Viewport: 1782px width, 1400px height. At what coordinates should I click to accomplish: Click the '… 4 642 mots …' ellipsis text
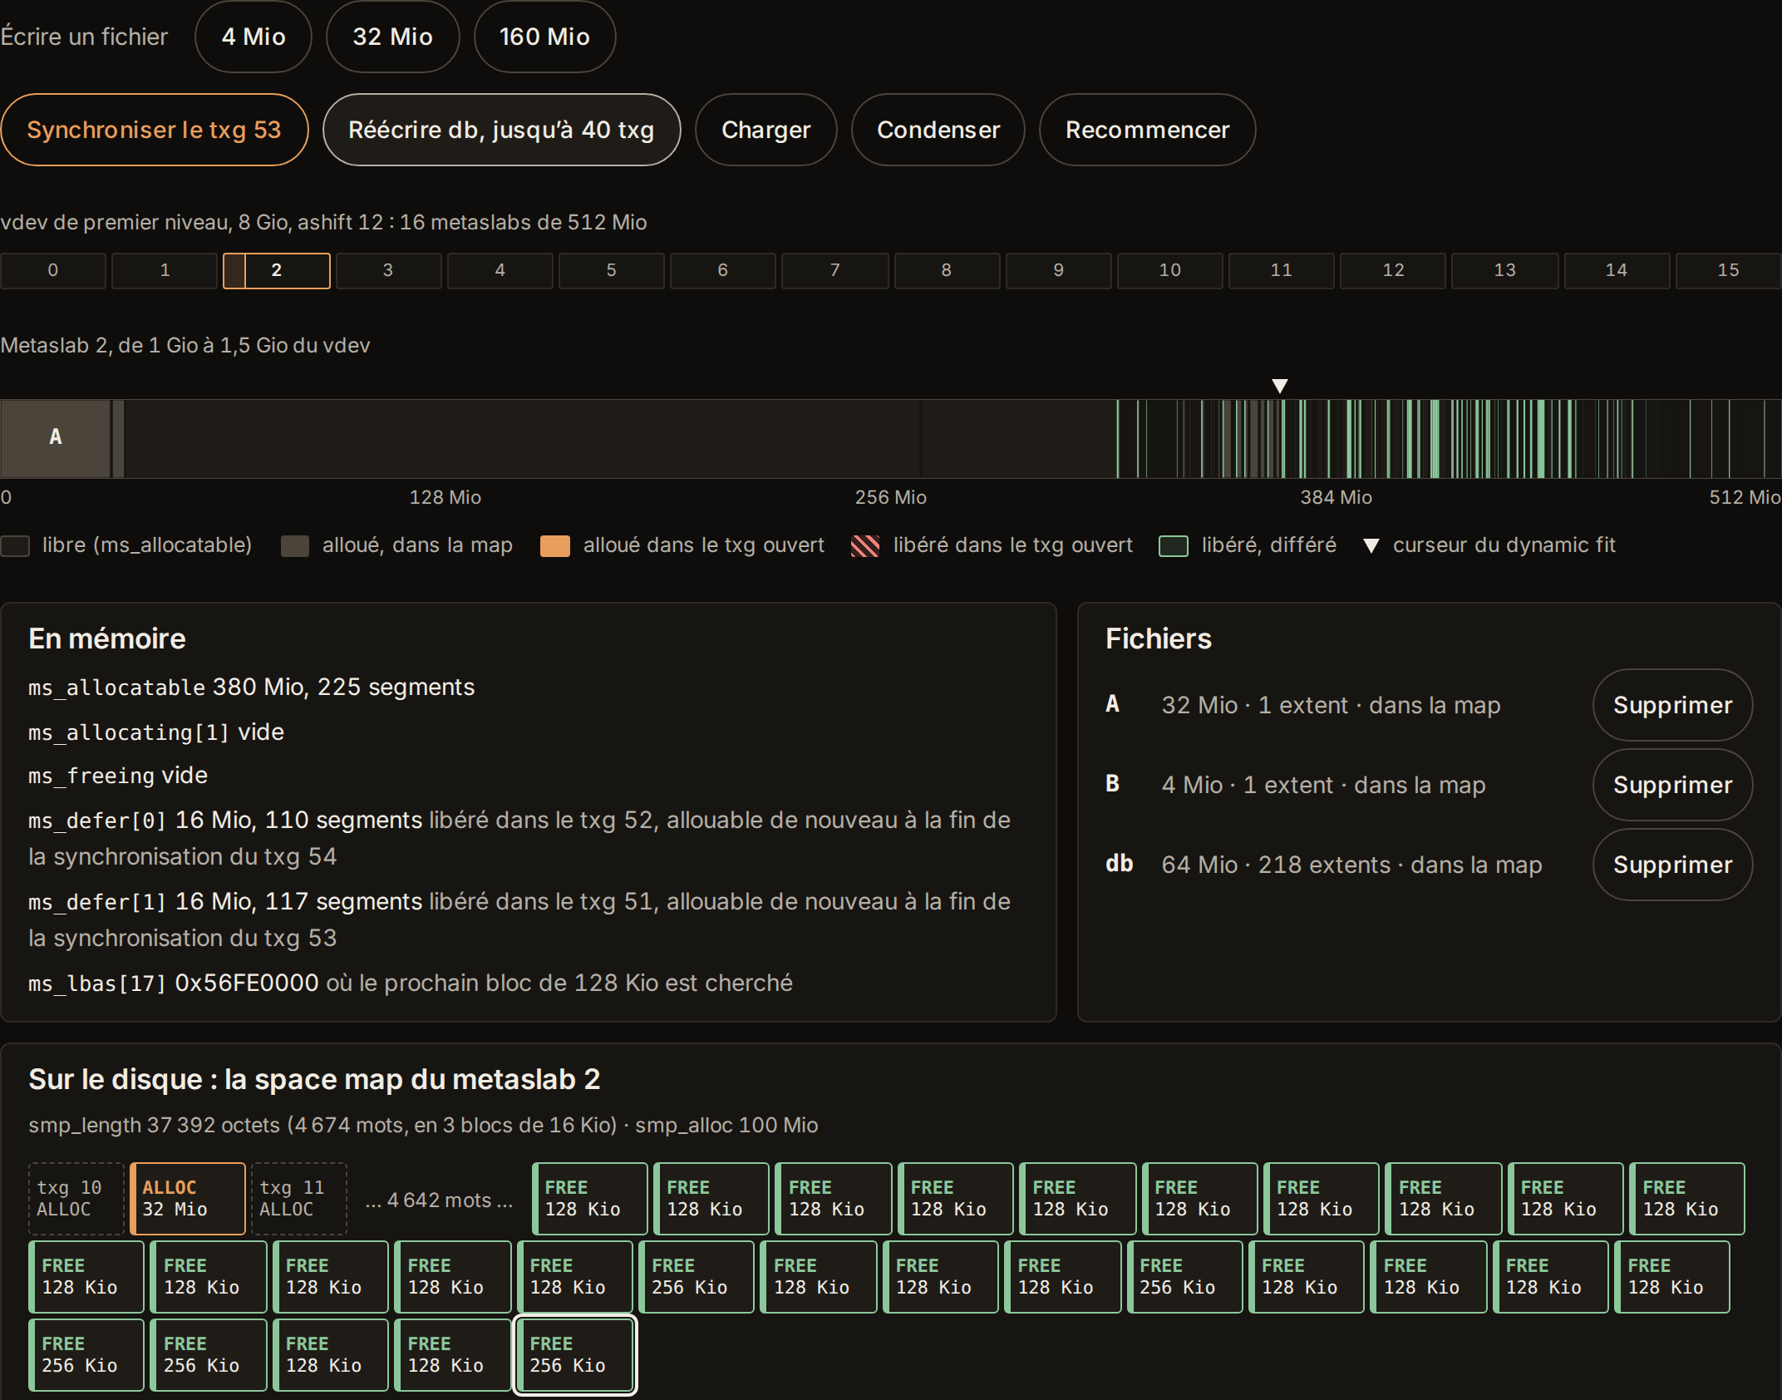440,1200
